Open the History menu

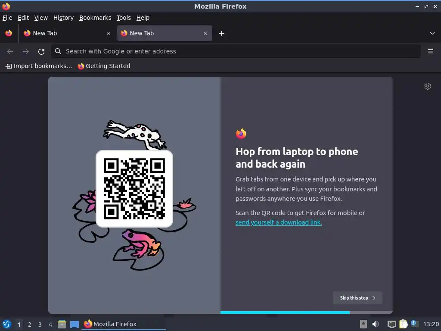(63, 18)
